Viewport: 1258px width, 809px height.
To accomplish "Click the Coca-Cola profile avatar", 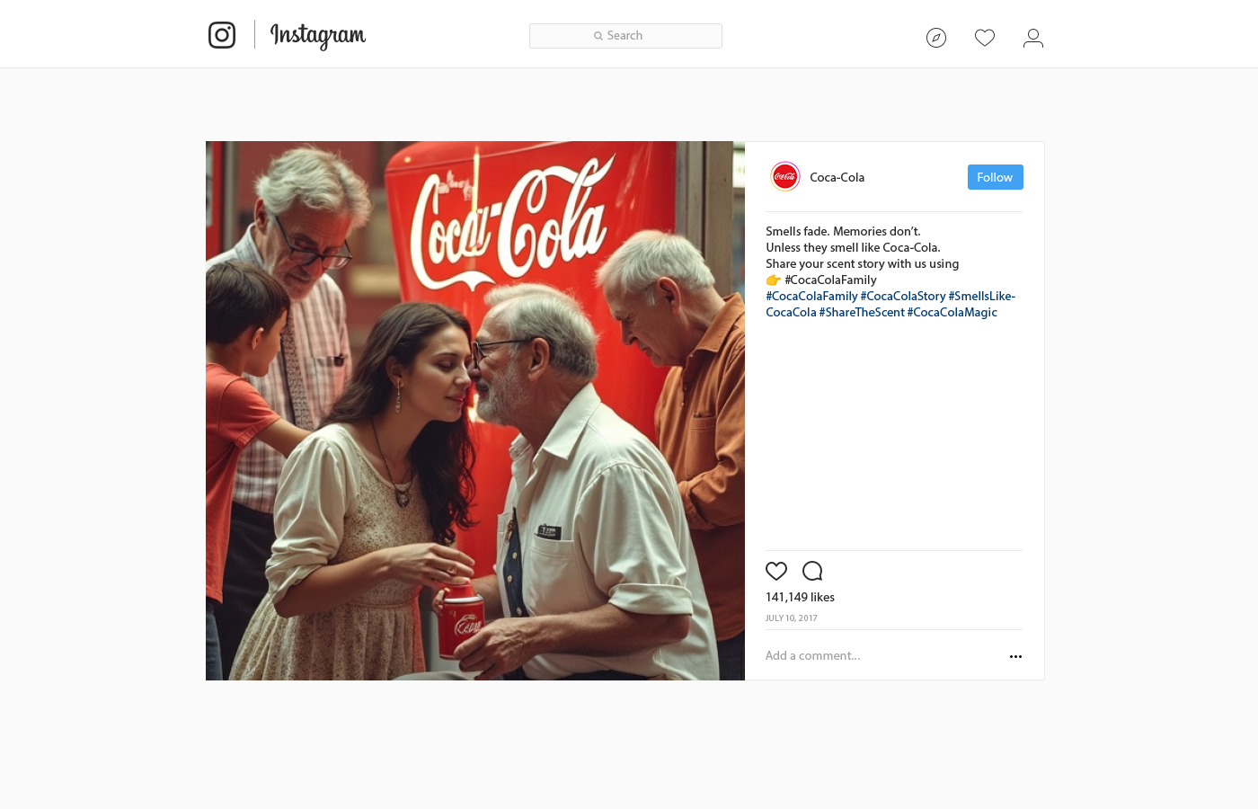I will pos(785,177).
